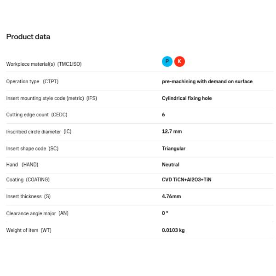
Task: Select the Neutral hand value
Action: (x=170, y=165)
